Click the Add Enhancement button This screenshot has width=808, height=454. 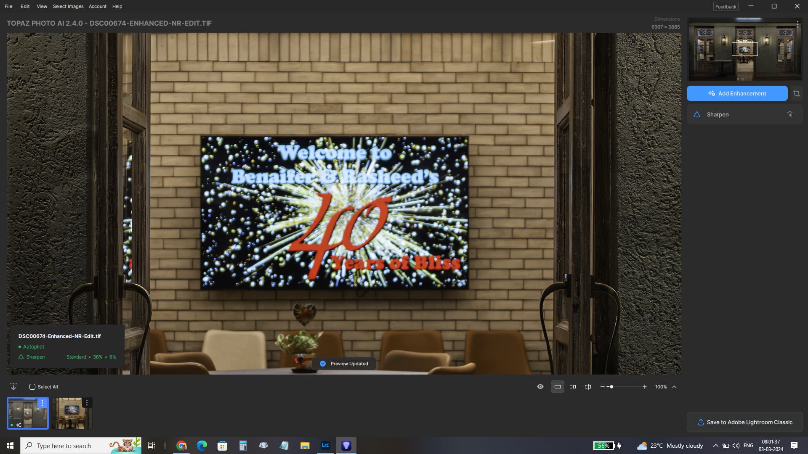click(737, 93)
